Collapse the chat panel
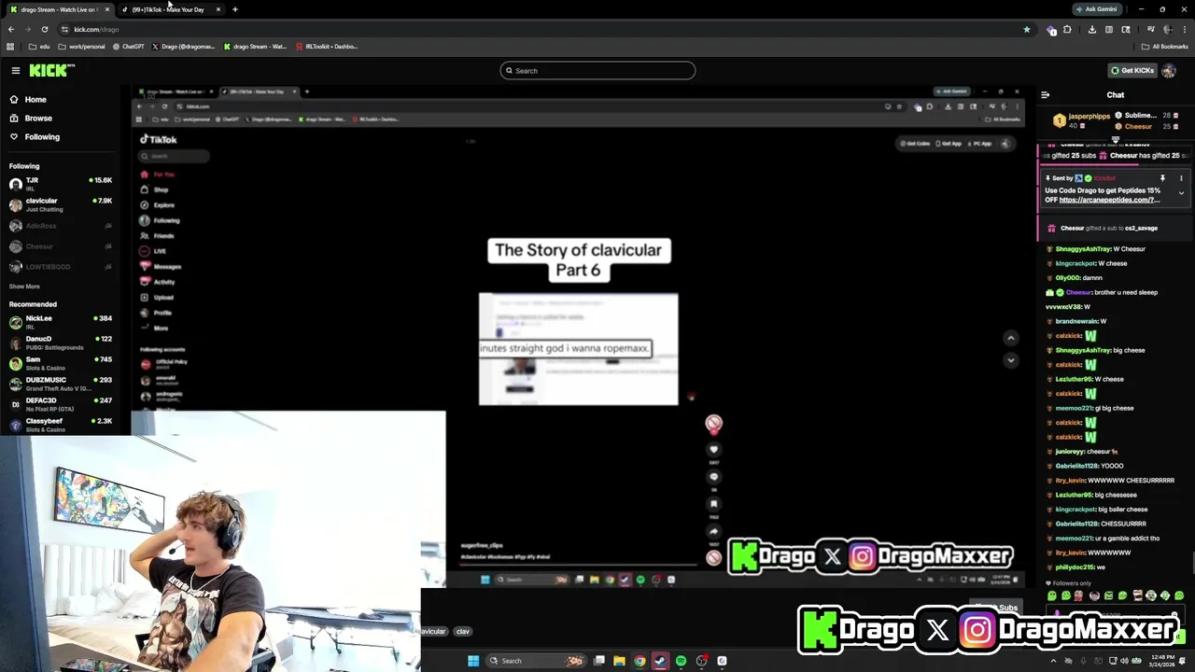Image resolution: width=1195 pixels, height=672 pixels. [1045, 94]
